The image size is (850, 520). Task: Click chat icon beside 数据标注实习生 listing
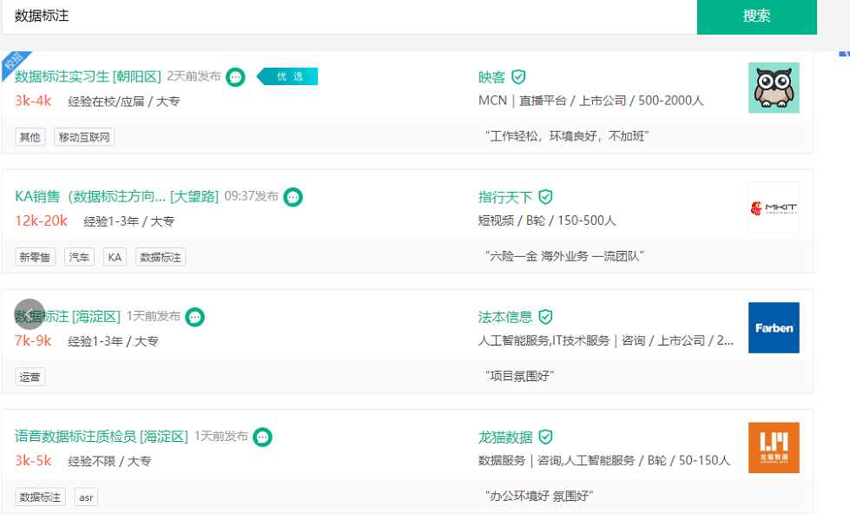click(x=235, y=77)
